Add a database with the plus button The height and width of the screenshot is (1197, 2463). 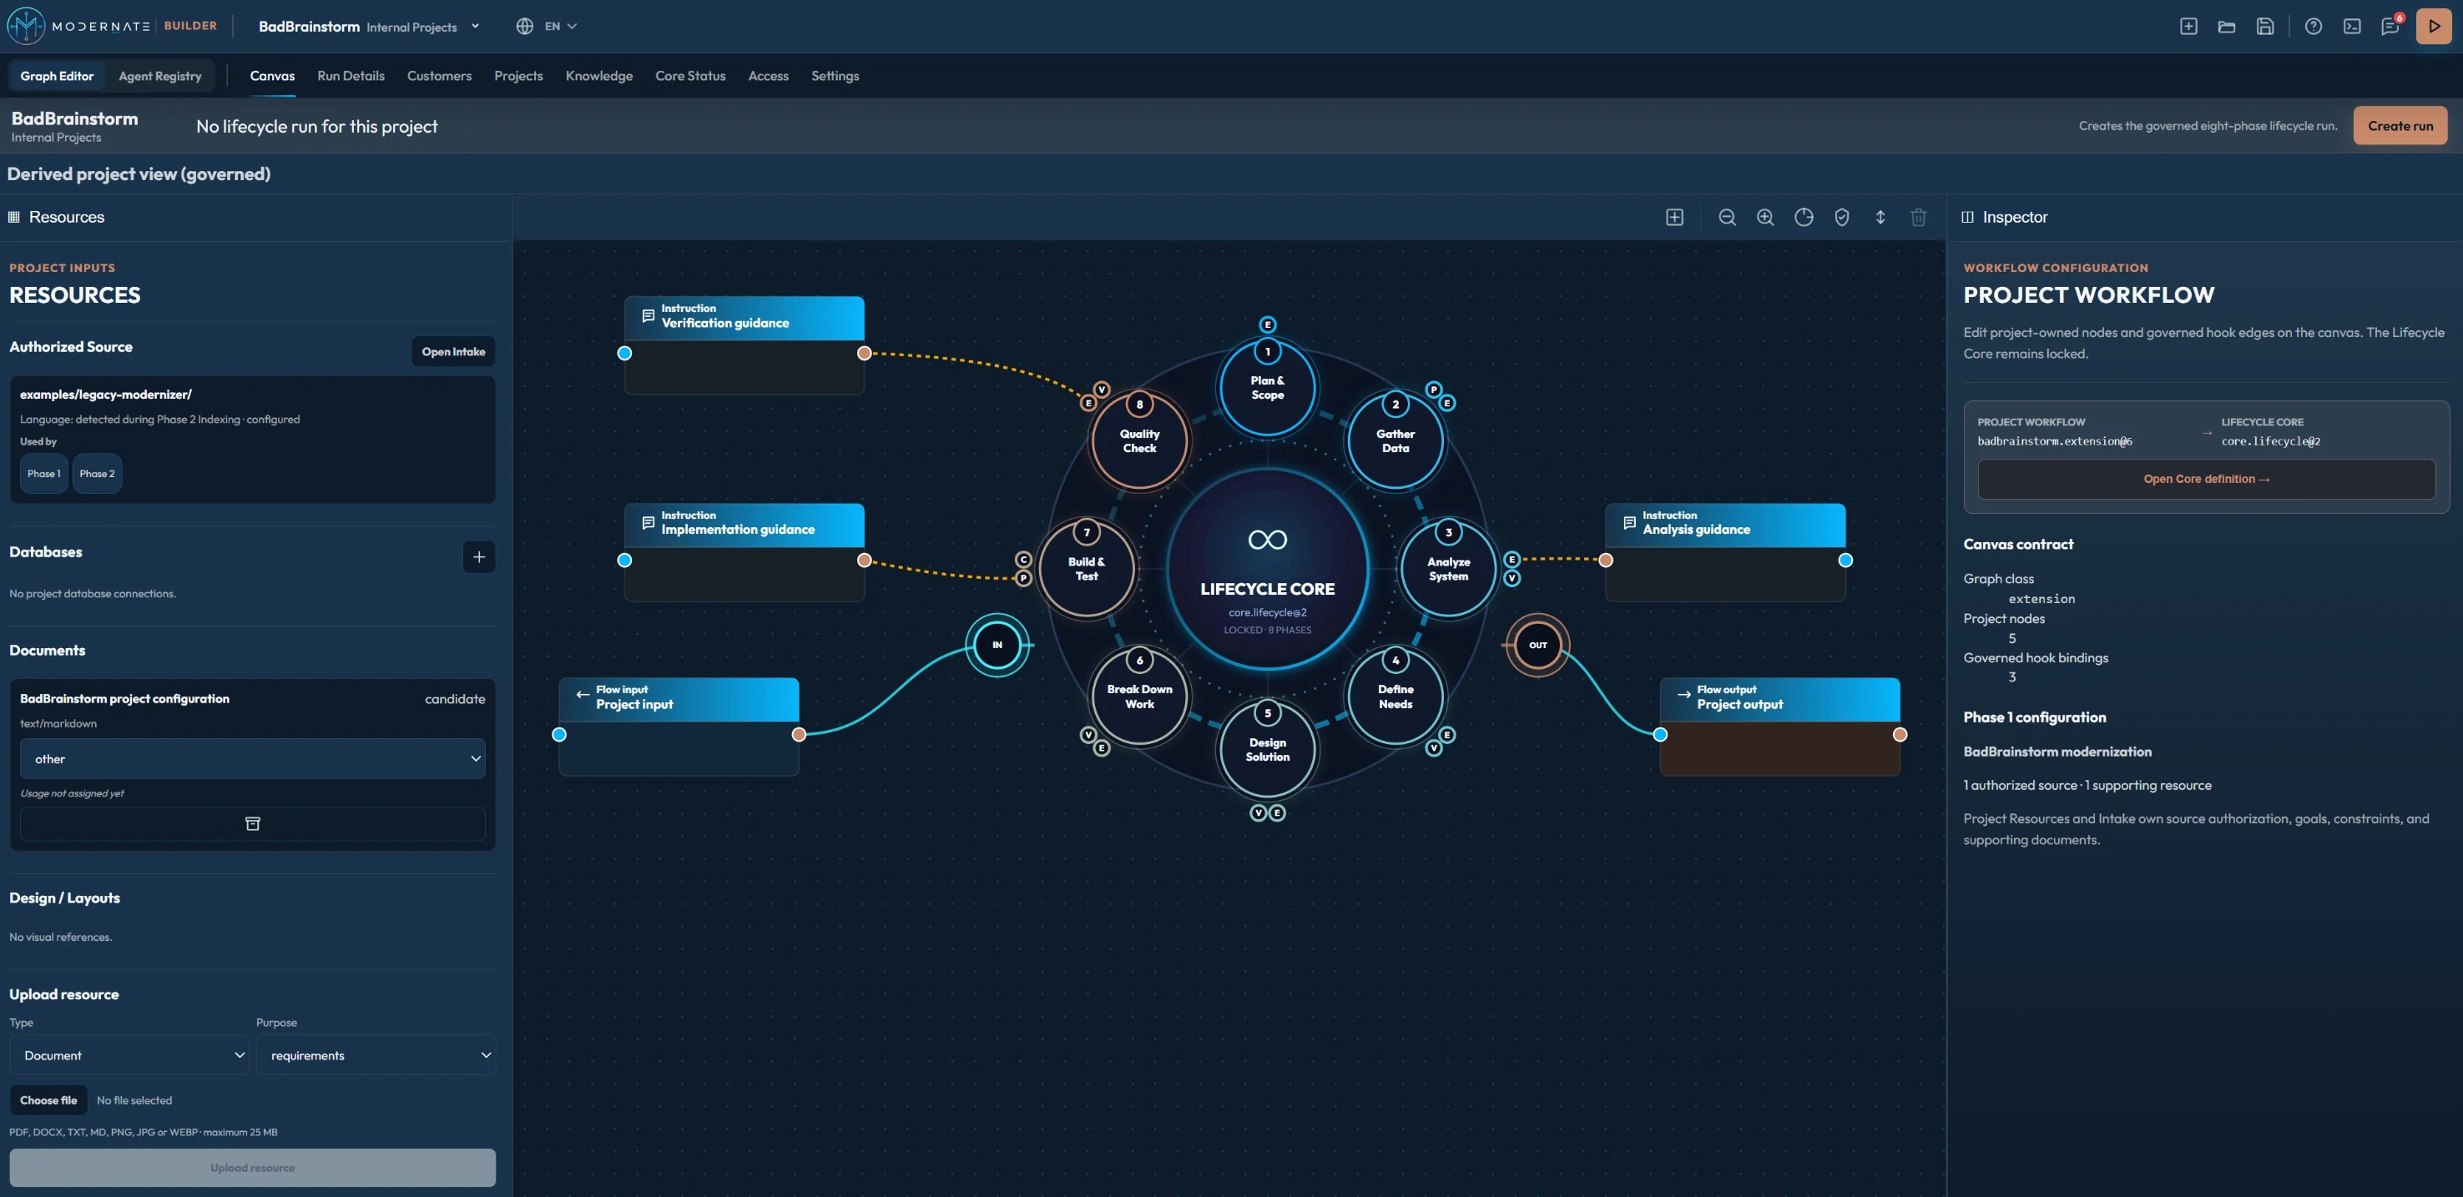pyautogui.click(x=479, y=557)
